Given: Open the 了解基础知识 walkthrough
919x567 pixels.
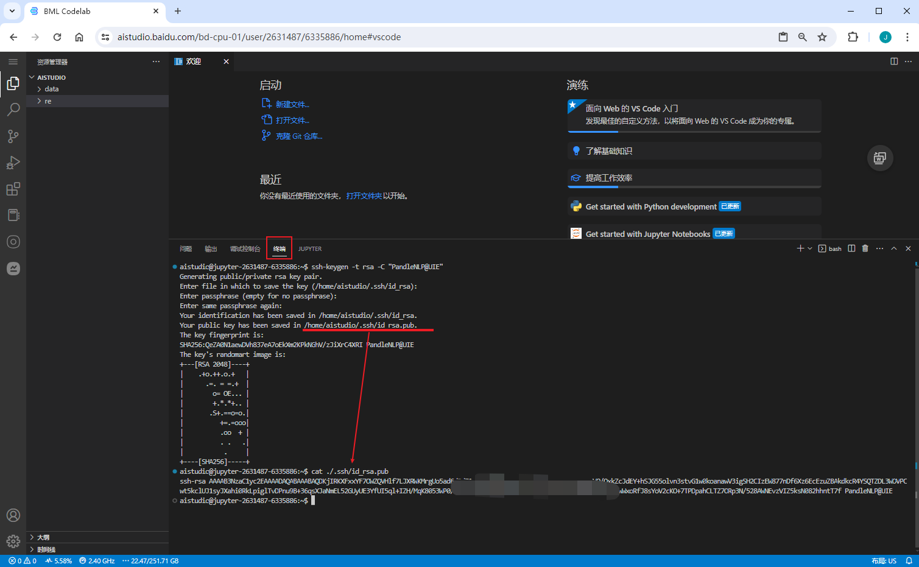Looking at the screenshot, I should tap(694, 151).
